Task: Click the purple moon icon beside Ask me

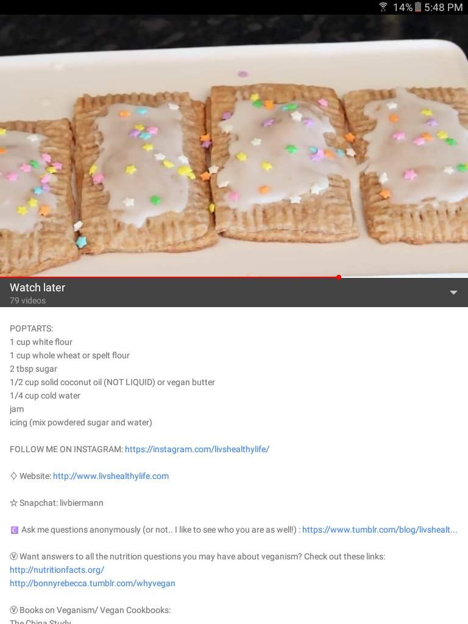Action: (x=15, y=530)
